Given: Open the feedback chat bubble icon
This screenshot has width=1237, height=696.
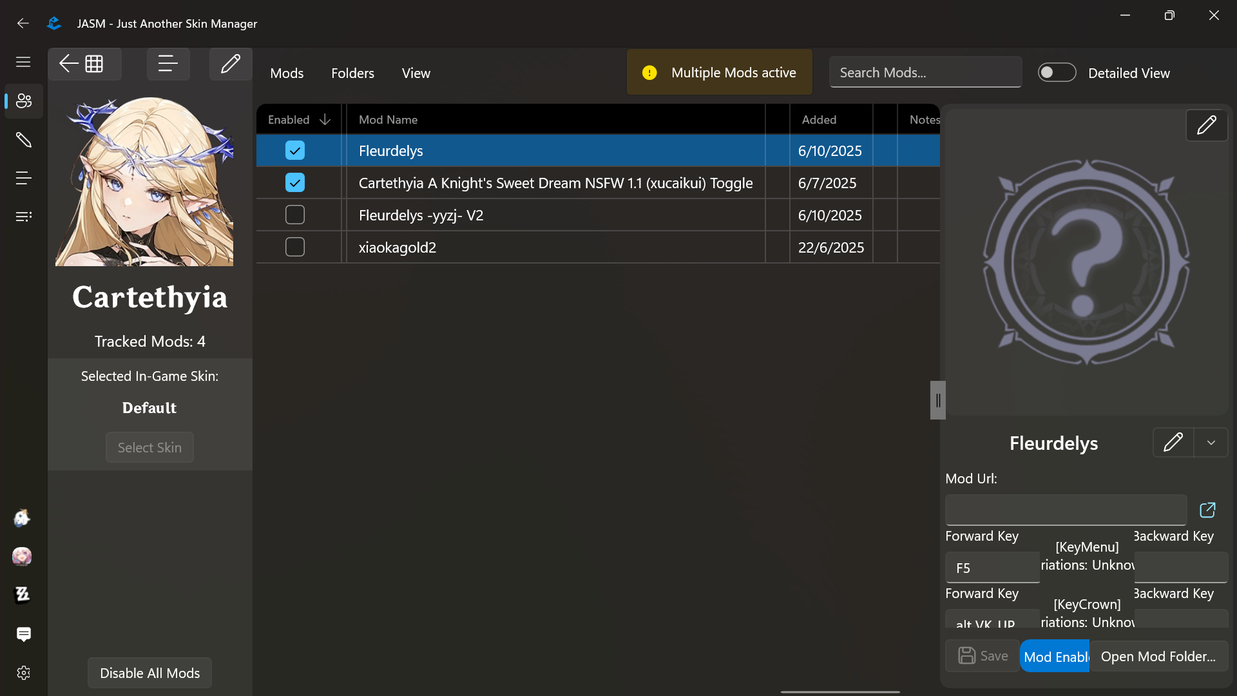Looking at the screenshot, I should [24, 634].
